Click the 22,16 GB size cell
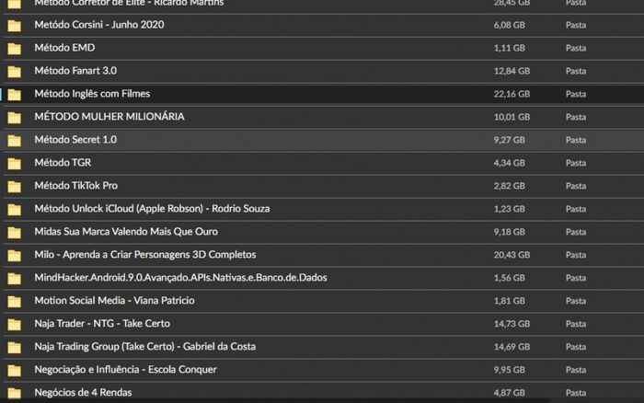 point(512,94)
